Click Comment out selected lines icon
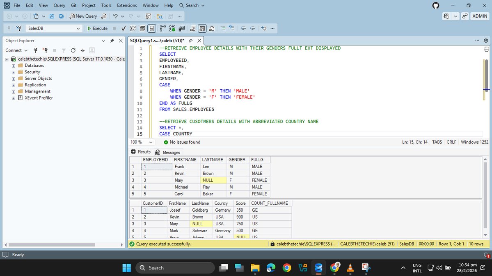This screenshot has width=492, height=276. [x=223, y=28]
